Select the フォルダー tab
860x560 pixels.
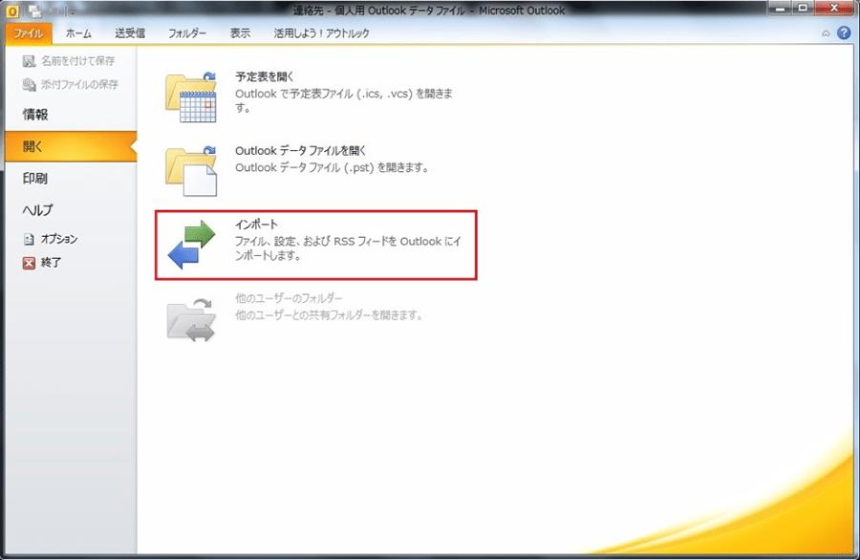[x=187, y=33]
